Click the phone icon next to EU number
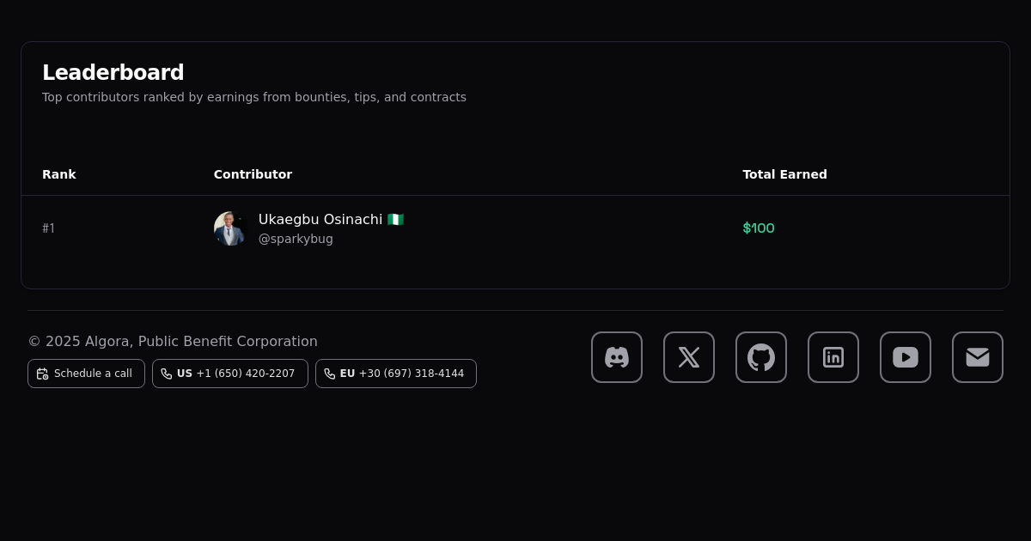Screen dimensions: 1031x541 [x=330, y=374]
